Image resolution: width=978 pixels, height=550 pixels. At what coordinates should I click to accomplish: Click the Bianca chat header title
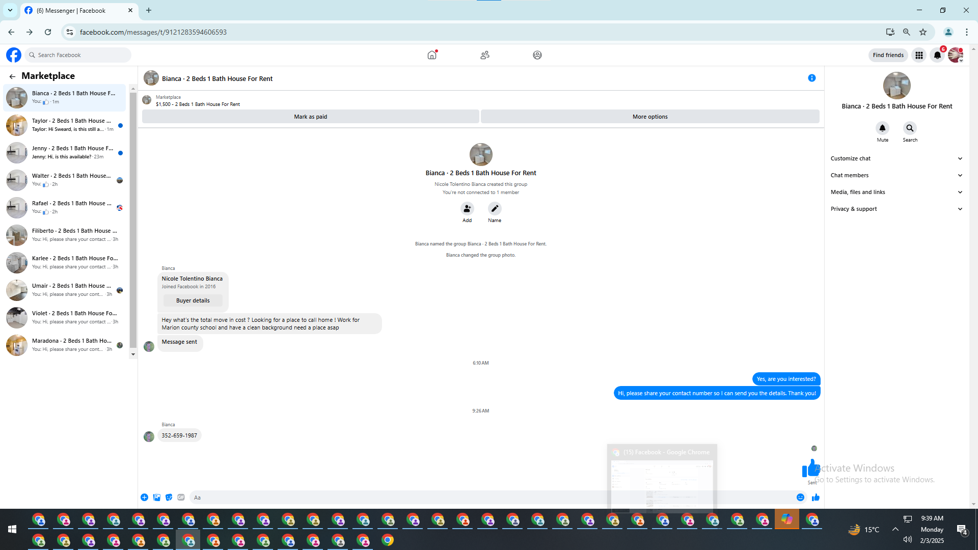point(217,79)
